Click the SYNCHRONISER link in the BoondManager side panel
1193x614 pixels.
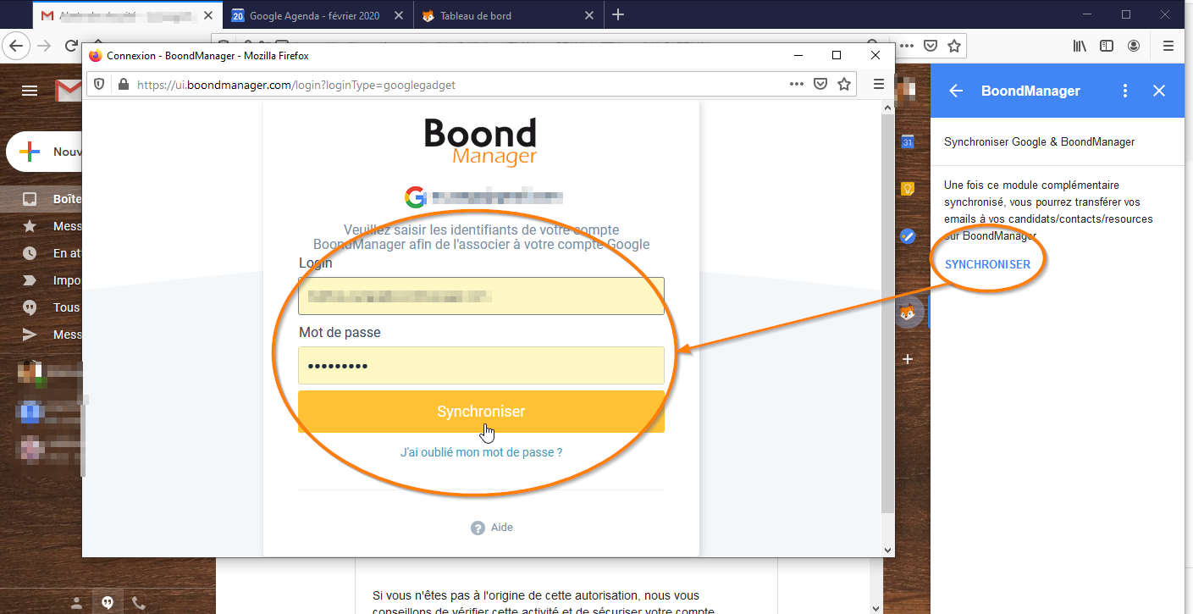click(987, 264)
